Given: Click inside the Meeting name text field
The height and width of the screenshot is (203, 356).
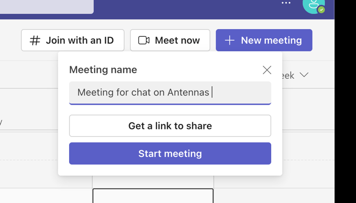Looking at the screenshot, I should (x=170, y=93).
